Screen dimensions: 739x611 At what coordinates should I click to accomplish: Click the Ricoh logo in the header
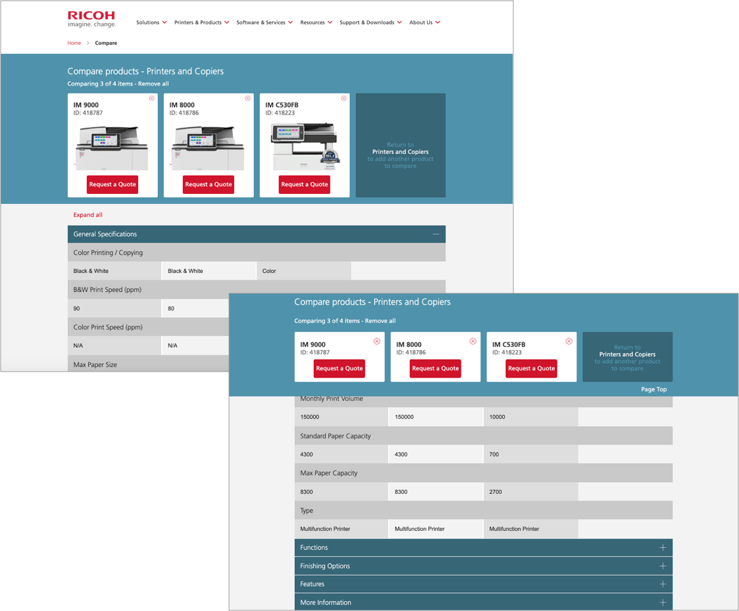coord(91,19)
